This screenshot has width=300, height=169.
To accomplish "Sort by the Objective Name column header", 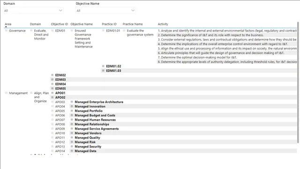I will click(x=82, y=24).
